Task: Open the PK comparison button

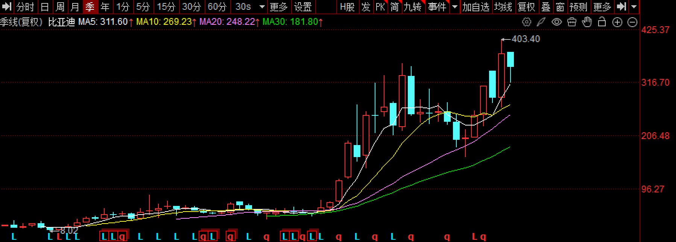Action: 380,7
